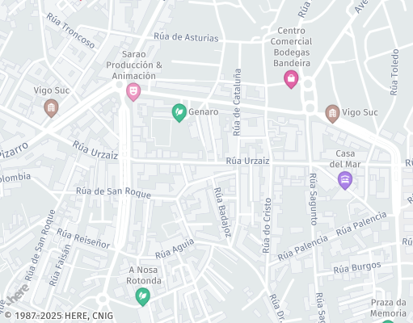Click the Genaro place label
This screenshot has height=323, width=413.
point(204,111)
